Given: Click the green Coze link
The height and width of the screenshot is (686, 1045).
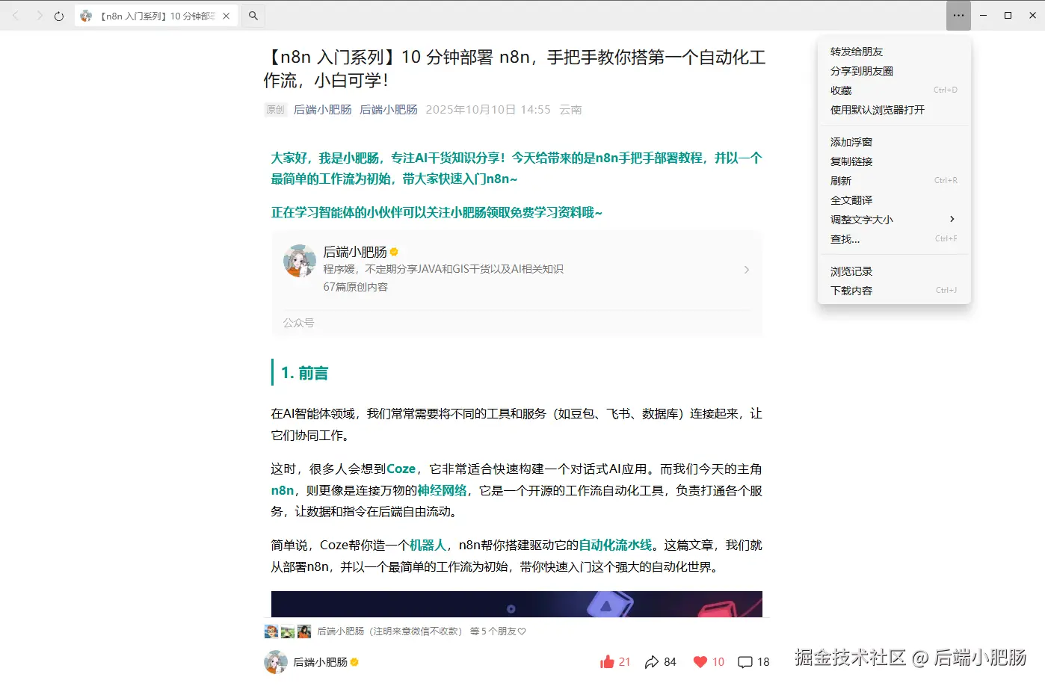Looking at the screenshot, I should pos(401,469).
